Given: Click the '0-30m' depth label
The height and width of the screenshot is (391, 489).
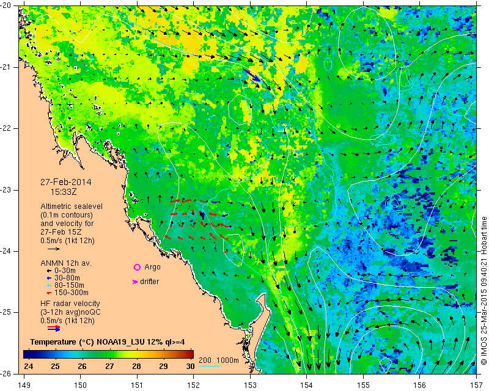Looking at the screenshot, I should tap(65, 271).
